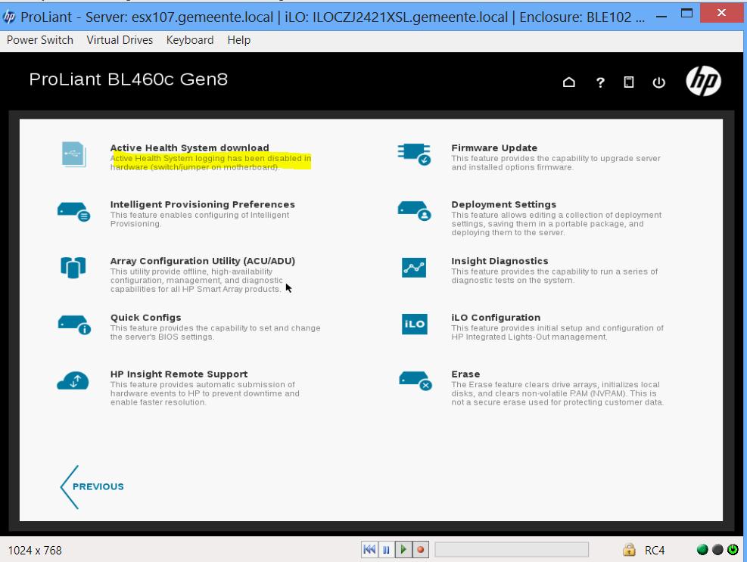Click the playback progress bar

pyautogui.click(x=513, y=550)
